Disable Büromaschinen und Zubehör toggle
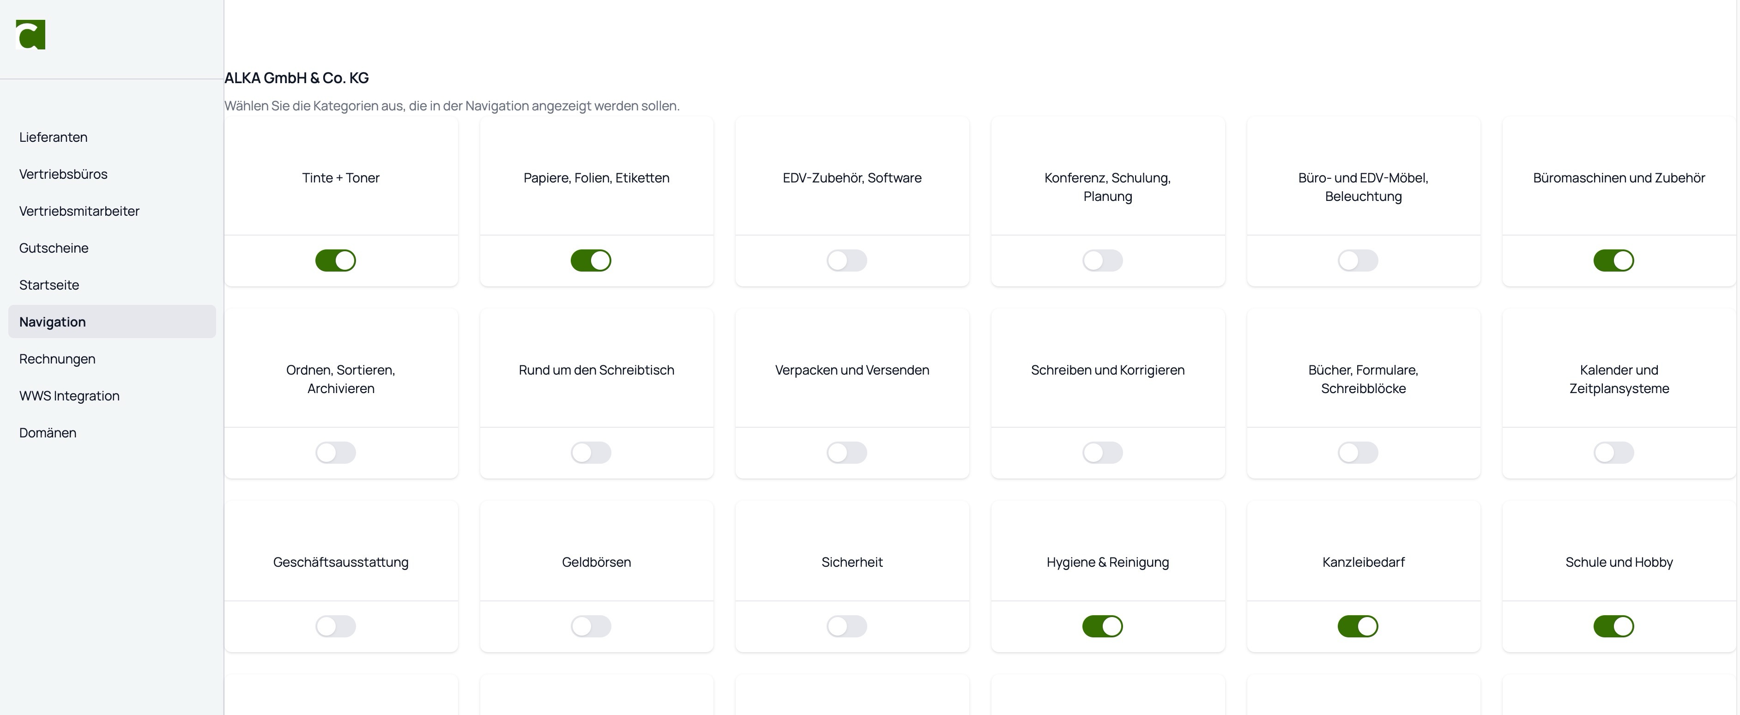1740x715 pixels. pos(1613,261)
